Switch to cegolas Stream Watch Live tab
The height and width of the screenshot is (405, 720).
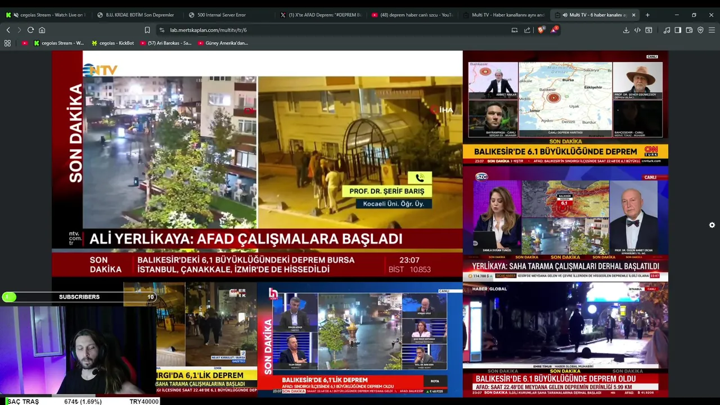tap(45, 15)
